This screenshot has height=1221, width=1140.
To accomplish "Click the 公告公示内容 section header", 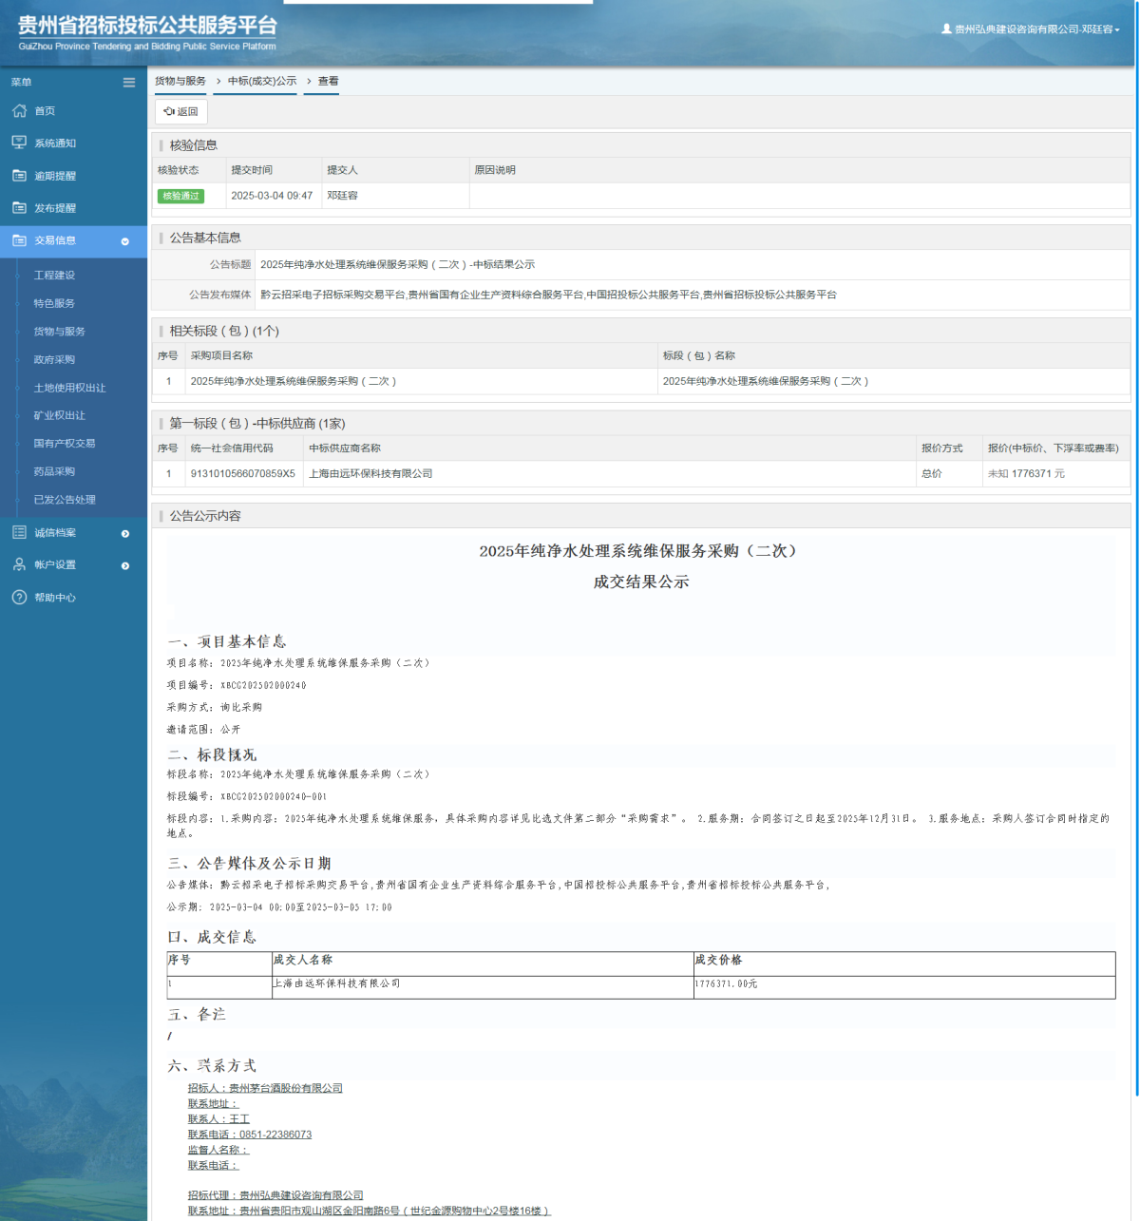I will pos(205,516).
